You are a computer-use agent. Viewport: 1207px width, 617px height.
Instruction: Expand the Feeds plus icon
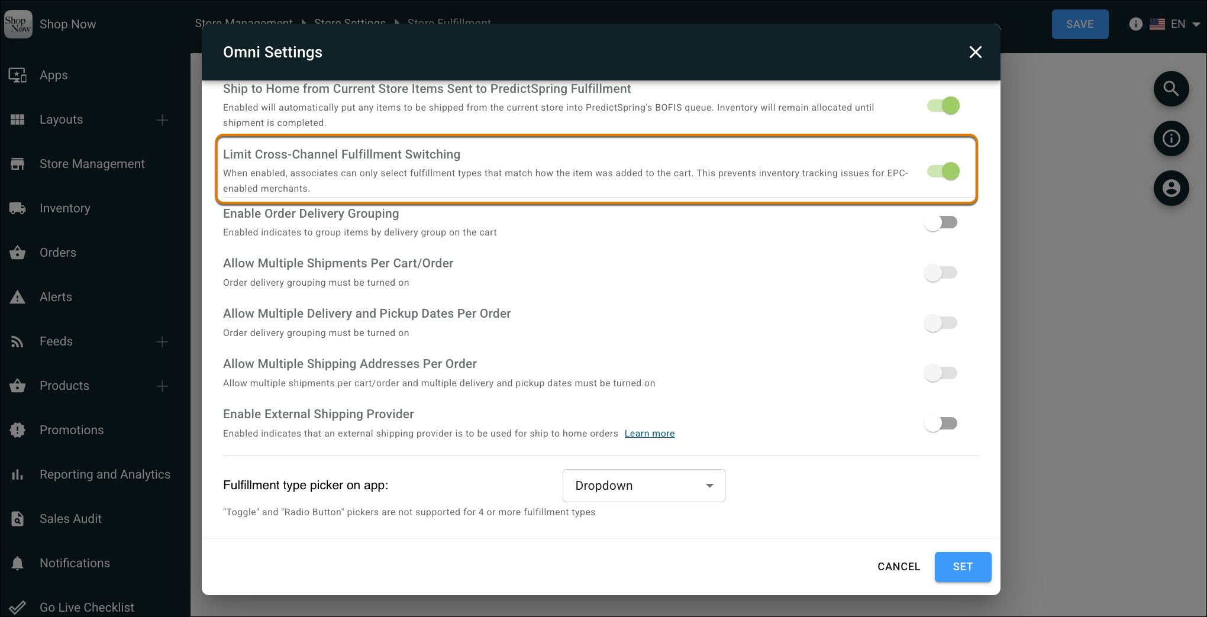[x=162, y=342]
